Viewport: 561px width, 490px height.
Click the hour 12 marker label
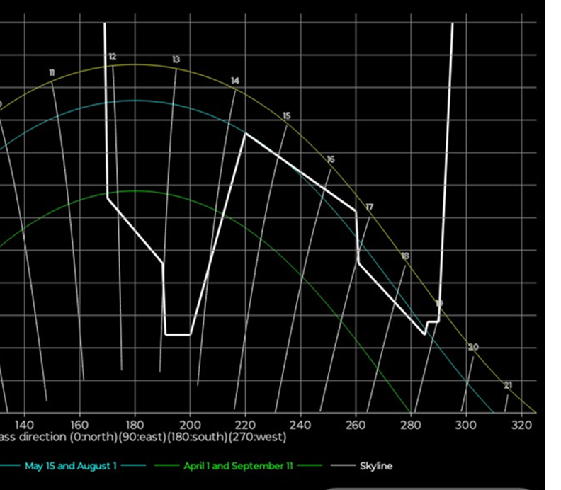click(113, 57)
